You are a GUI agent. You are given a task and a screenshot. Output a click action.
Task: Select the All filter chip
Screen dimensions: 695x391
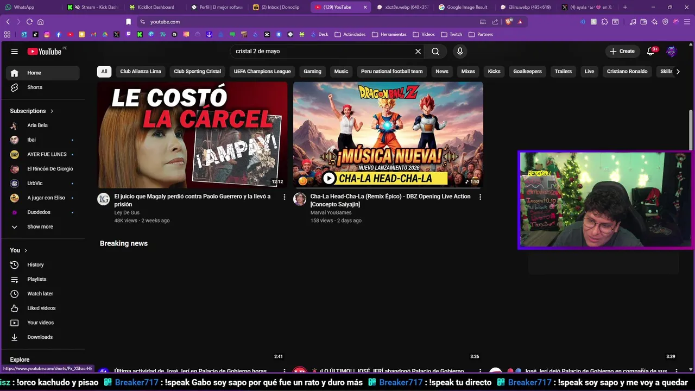point(104,71)
